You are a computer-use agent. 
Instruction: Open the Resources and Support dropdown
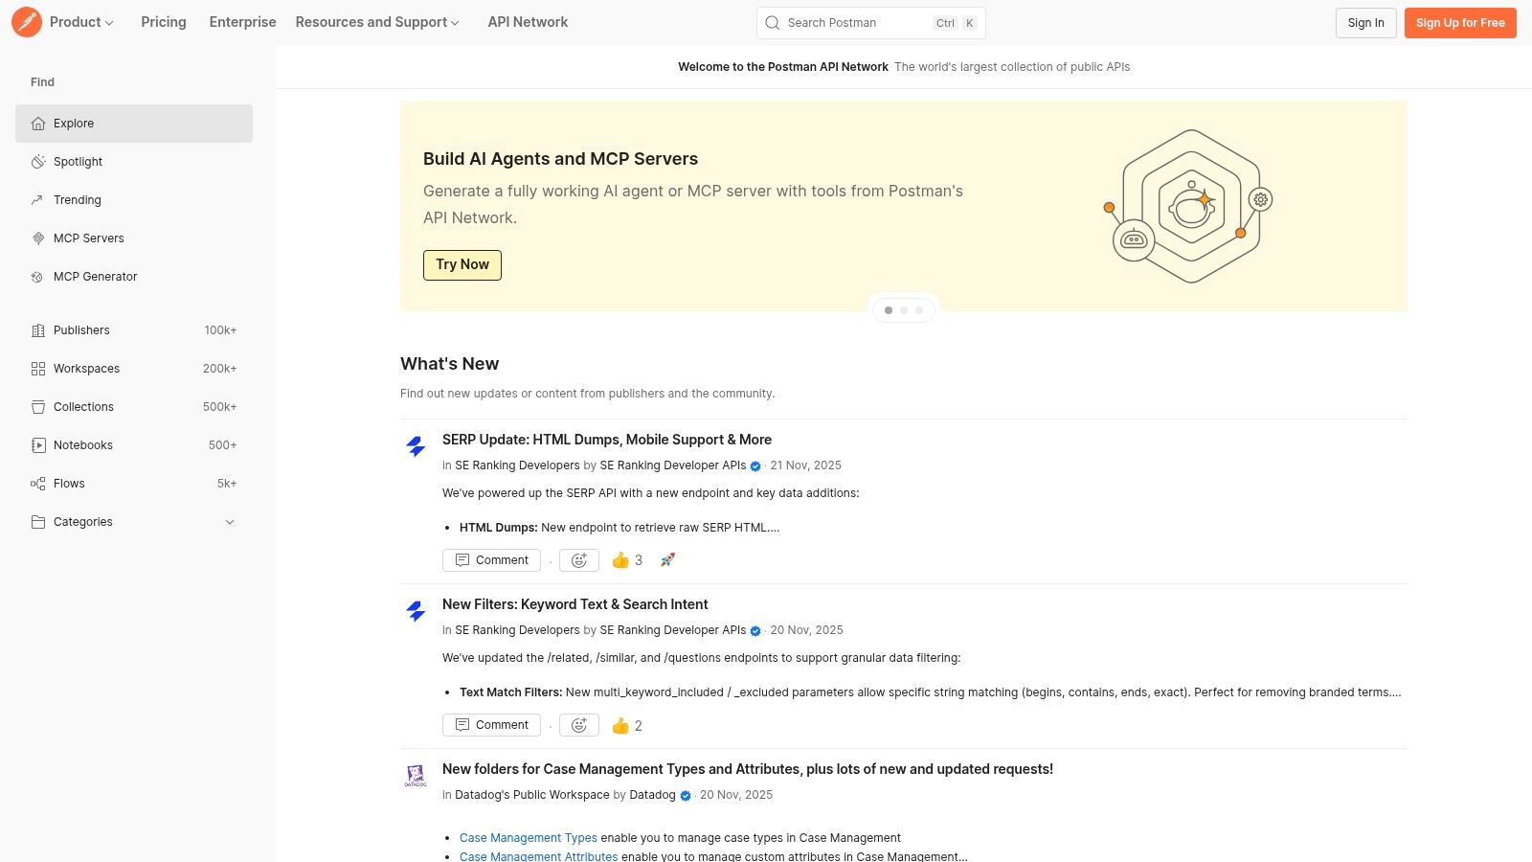(376, 22)
